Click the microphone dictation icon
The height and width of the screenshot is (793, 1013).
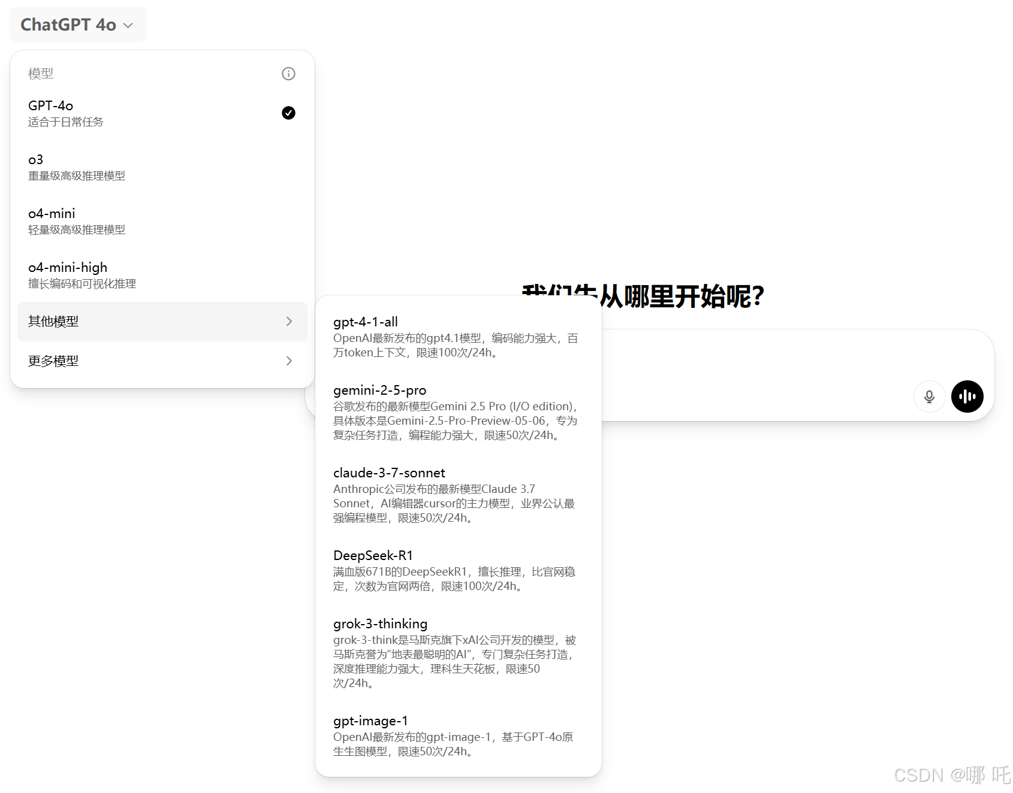pos(929,396)
